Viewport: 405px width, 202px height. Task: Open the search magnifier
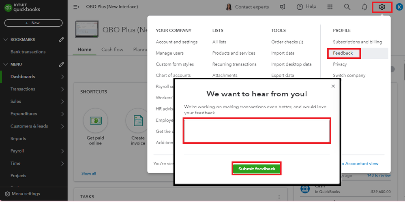(x=347, y=7)
